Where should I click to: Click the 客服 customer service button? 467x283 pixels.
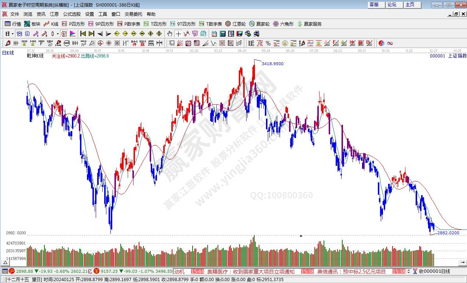coord(374,5)
